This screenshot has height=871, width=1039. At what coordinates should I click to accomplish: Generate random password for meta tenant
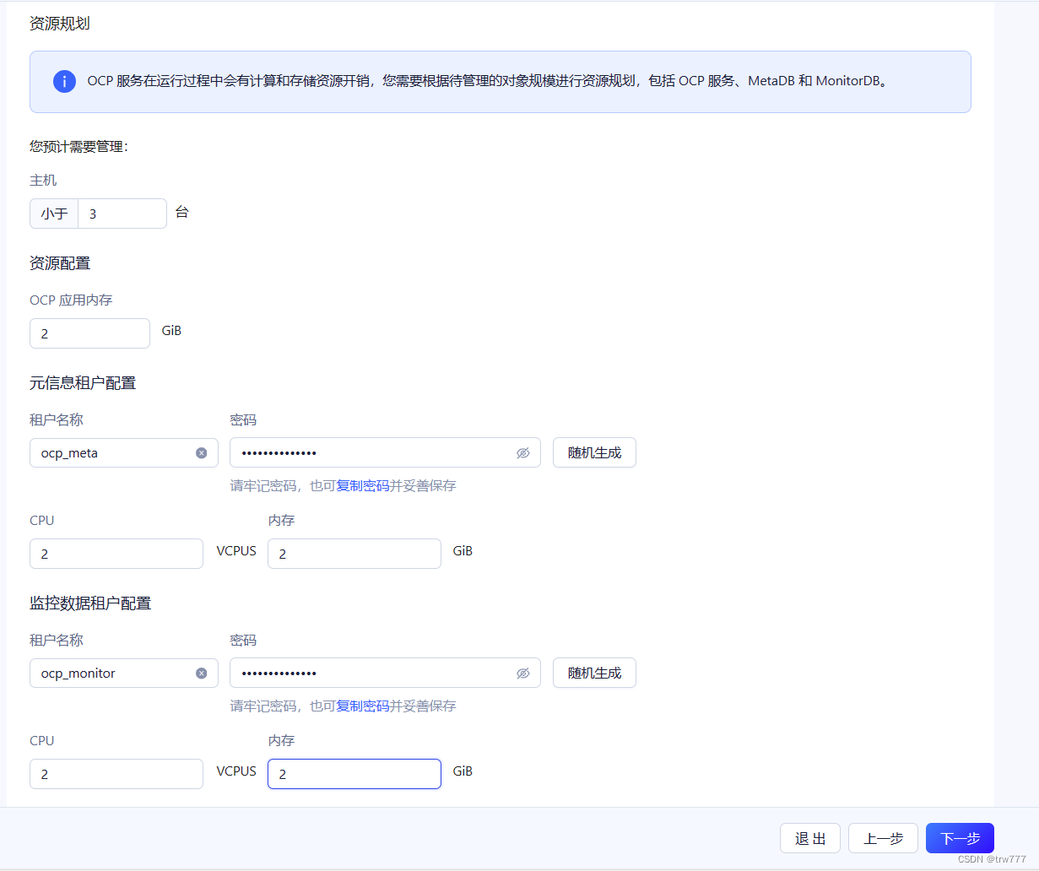(x=594, y=452)
